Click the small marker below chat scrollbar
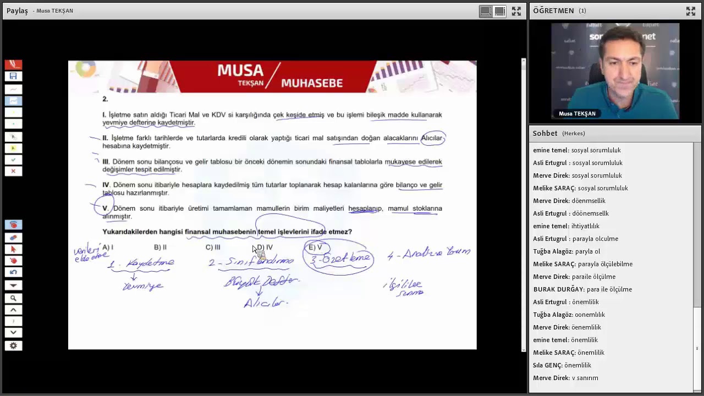The image size is (704, 396). (x=697, y=348)
